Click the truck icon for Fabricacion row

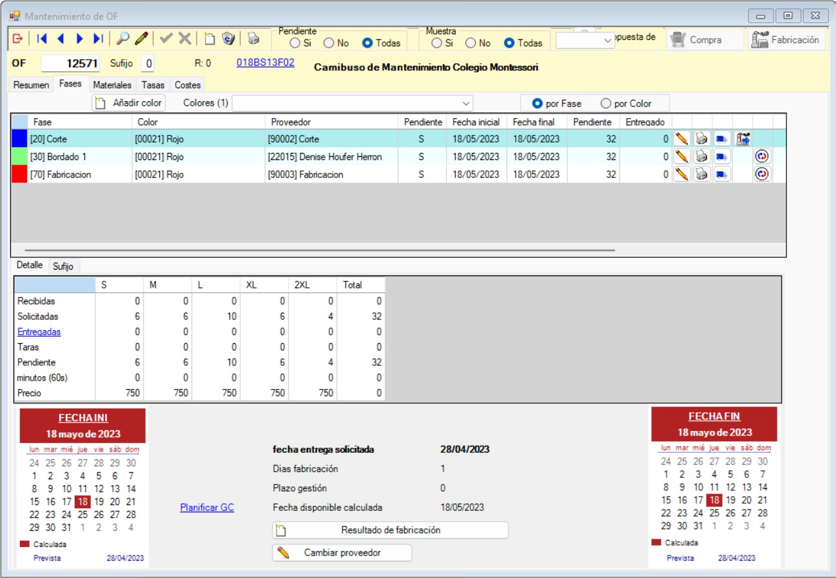tap(722, 174)
